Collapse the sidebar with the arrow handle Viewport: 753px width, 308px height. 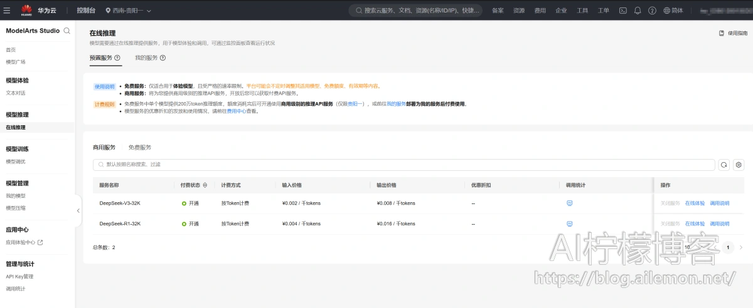(78, 211)
